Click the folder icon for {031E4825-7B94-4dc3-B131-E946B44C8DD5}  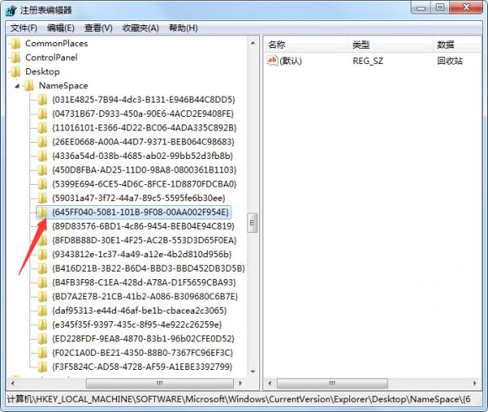pos(42,100)
